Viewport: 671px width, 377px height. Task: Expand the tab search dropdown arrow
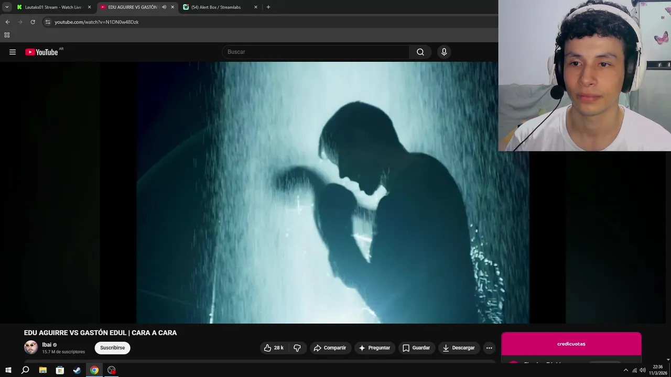7,7
